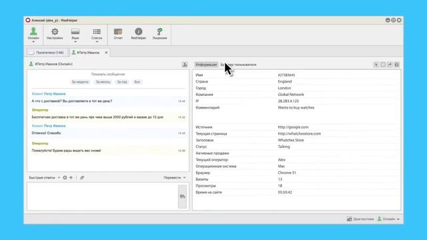This screenshot has height=240, width=427.
Task: Open the Отчет report tool
Action: [x=118, y=34]
